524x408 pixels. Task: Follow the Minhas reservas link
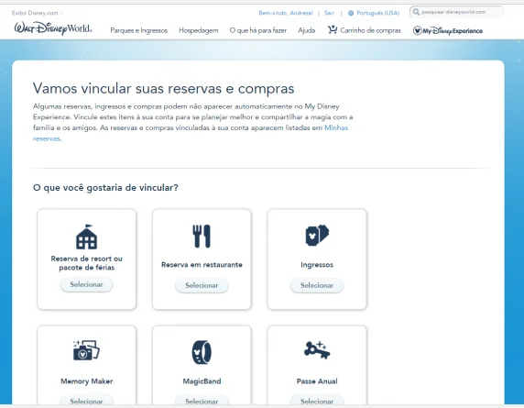coord(191,133)
